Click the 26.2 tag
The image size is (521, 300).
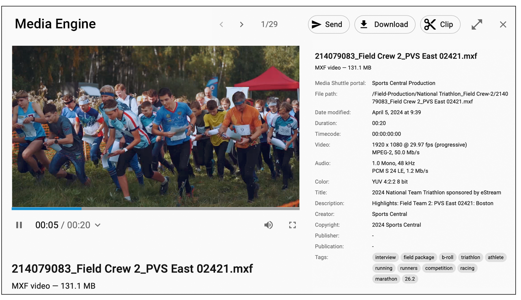point(410,279)
